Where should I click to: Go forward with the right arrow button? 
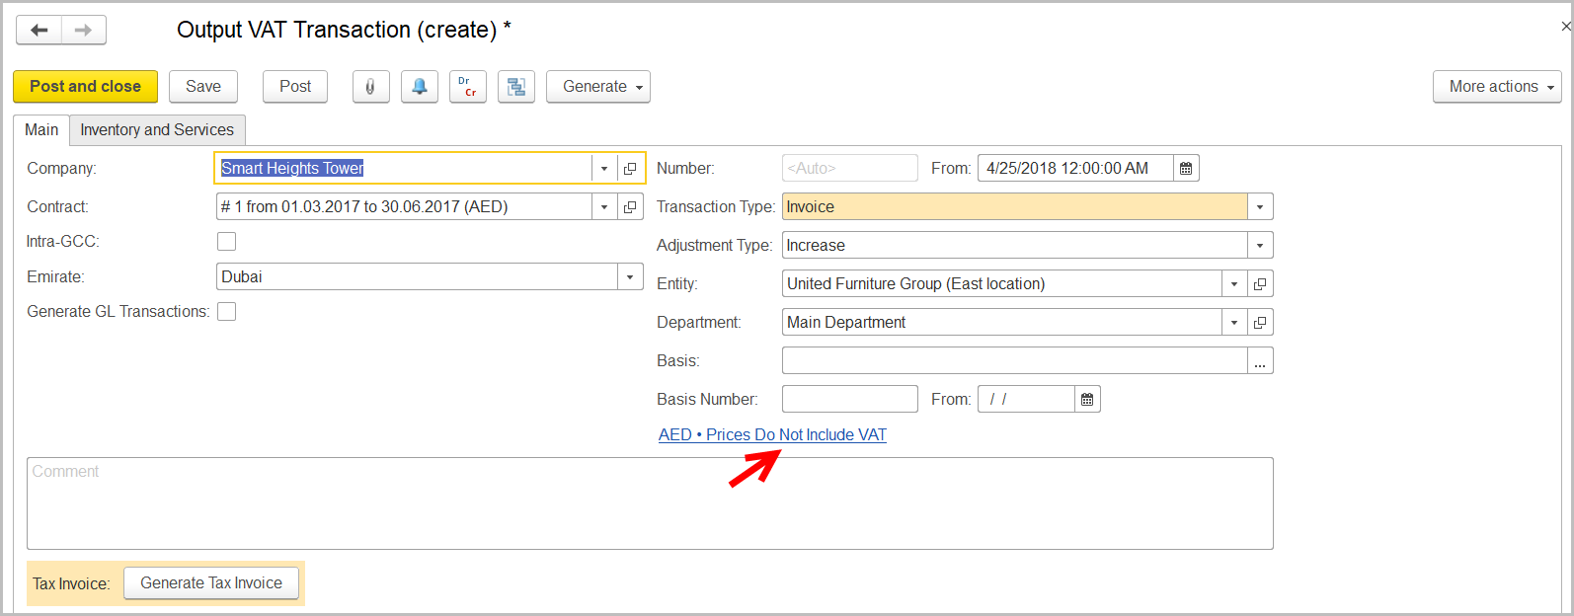(x=84, y=31)
